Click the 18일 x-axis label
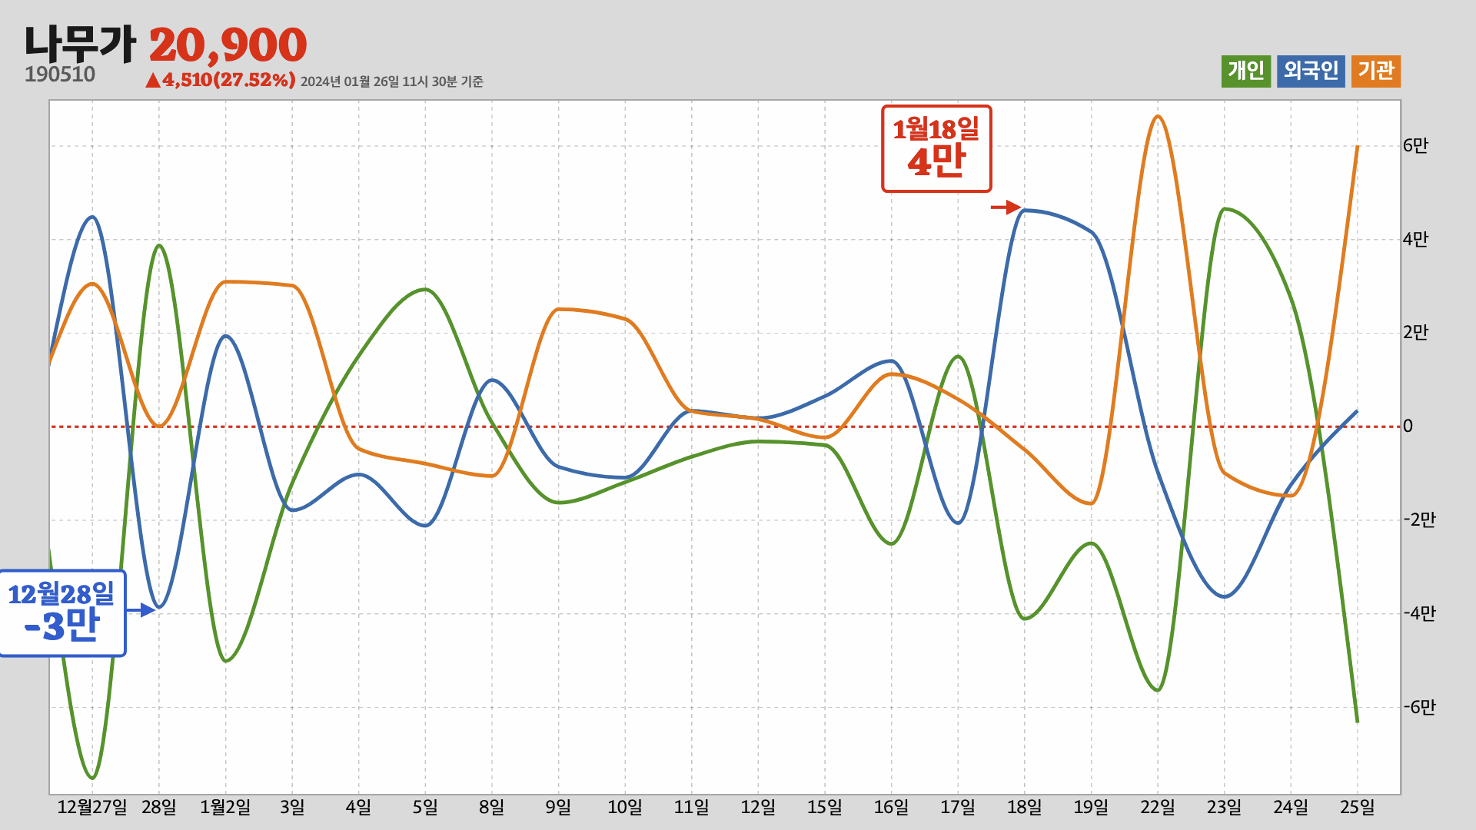The image size is (1476, 830). (x=1025, y=807)
